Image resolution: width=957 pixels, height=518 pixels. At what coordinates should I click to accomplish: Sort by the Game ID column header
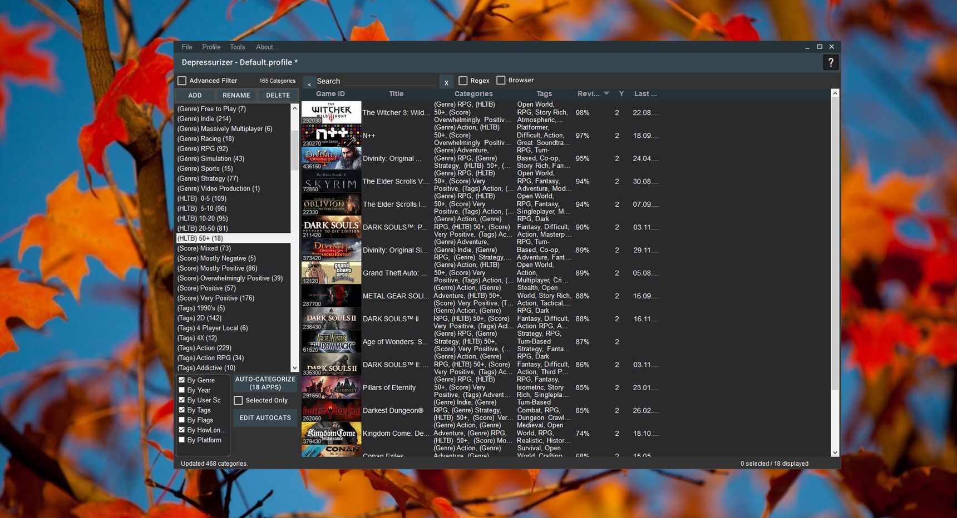(x=330, y=94)
